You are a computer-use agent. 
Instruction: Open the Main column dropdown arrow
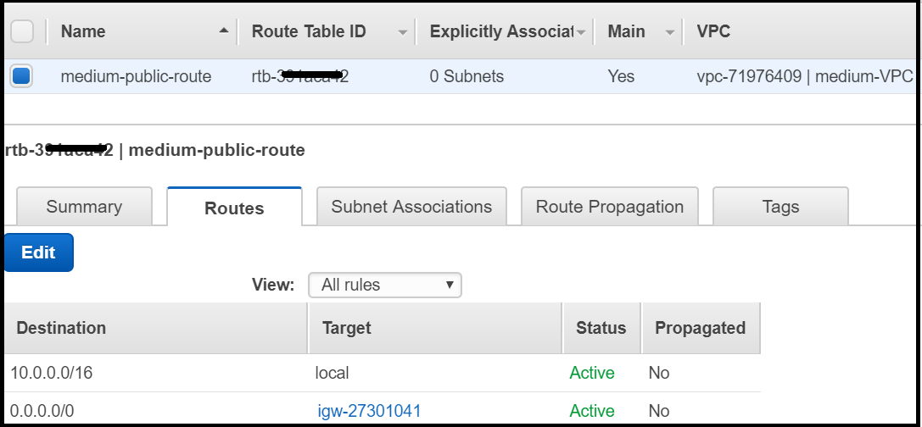(x=669, y=32)
